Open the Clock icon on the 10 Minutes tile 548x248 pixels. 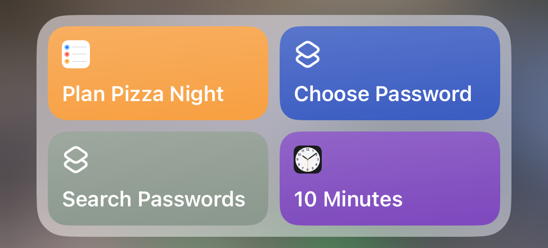point(308,160)
